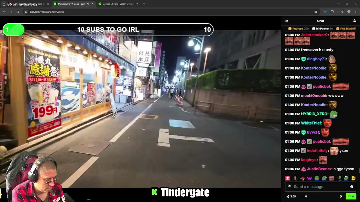Click username indefinitely in chat
The image size is (360, 202).
[x=317, y=151]
